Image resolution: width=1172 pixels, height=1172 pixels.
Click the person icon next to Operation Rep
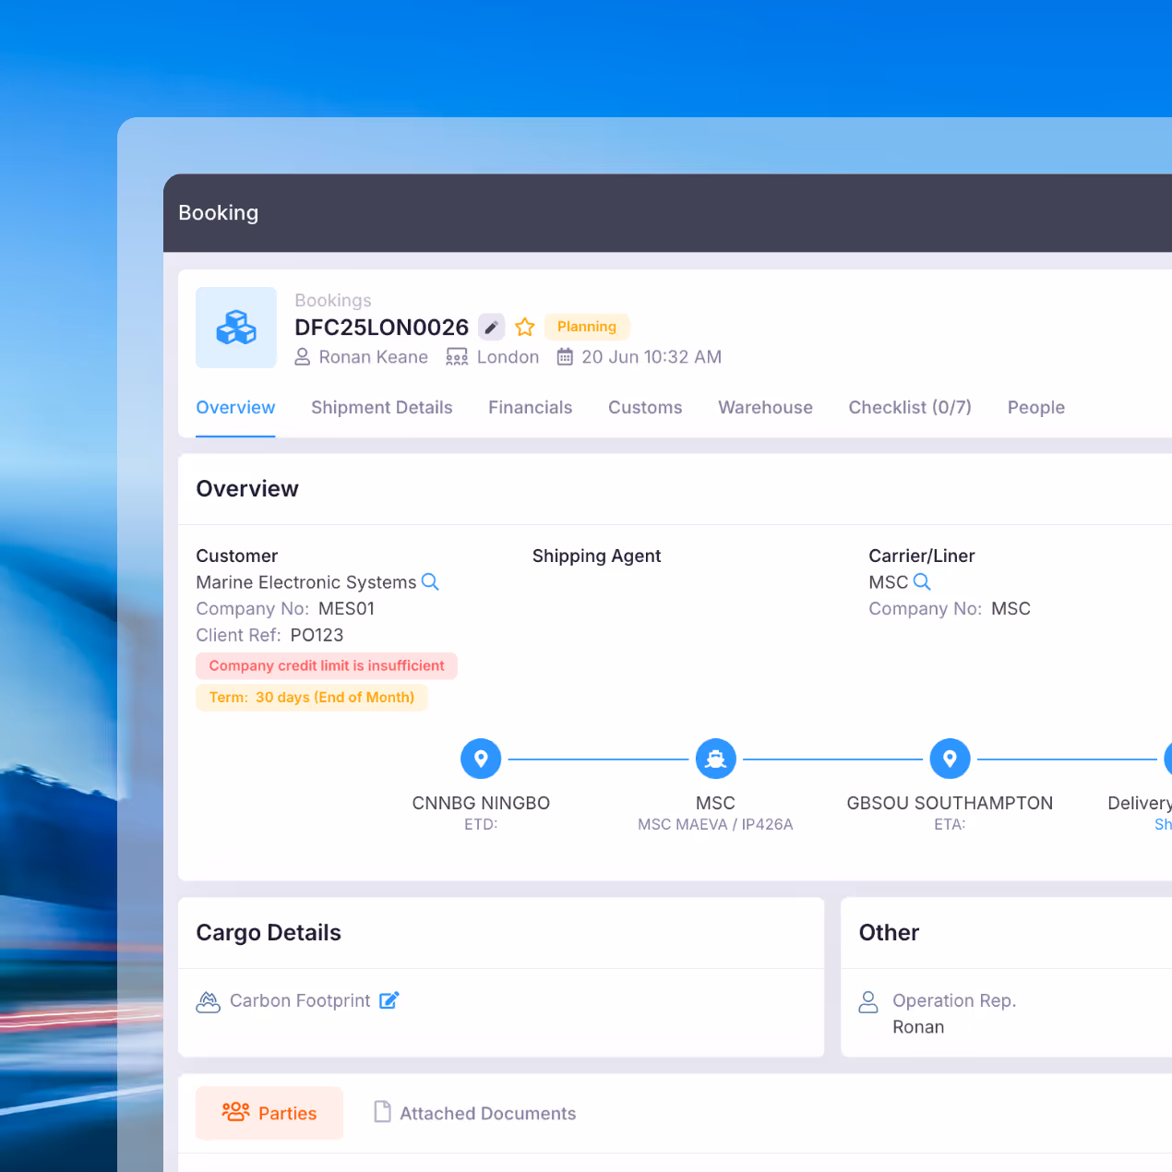[867, 1000]
